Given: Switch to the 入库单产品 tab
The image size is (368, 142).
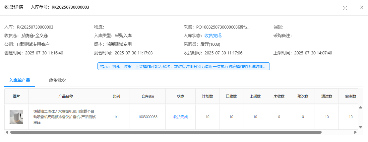Looking at the screenshot, I should (20, 80).
